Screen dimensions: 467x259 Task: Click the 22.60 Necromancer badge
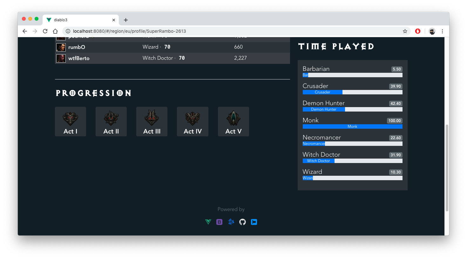click(396, 138)
